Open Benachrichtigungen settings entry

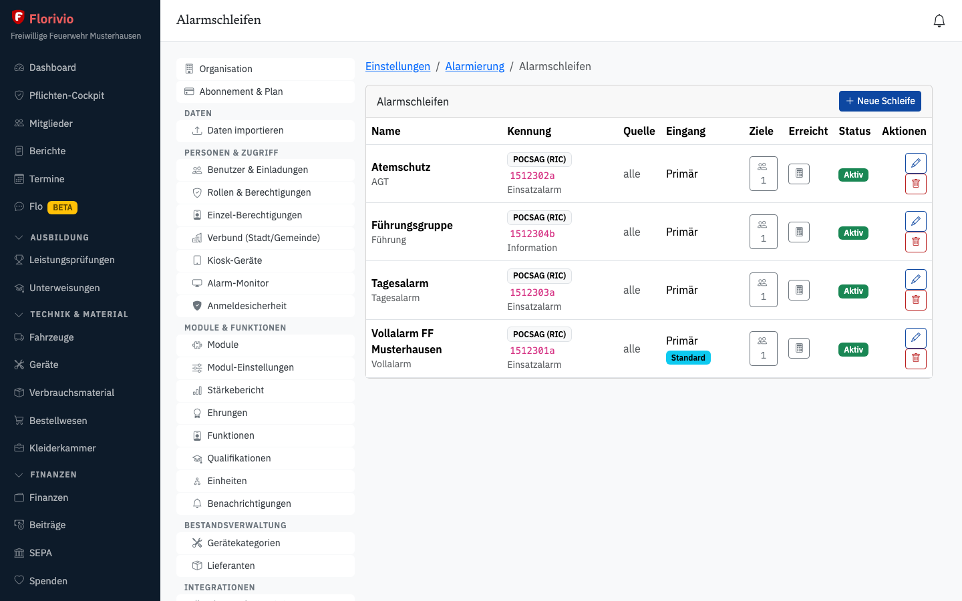[x=265, y=504]
